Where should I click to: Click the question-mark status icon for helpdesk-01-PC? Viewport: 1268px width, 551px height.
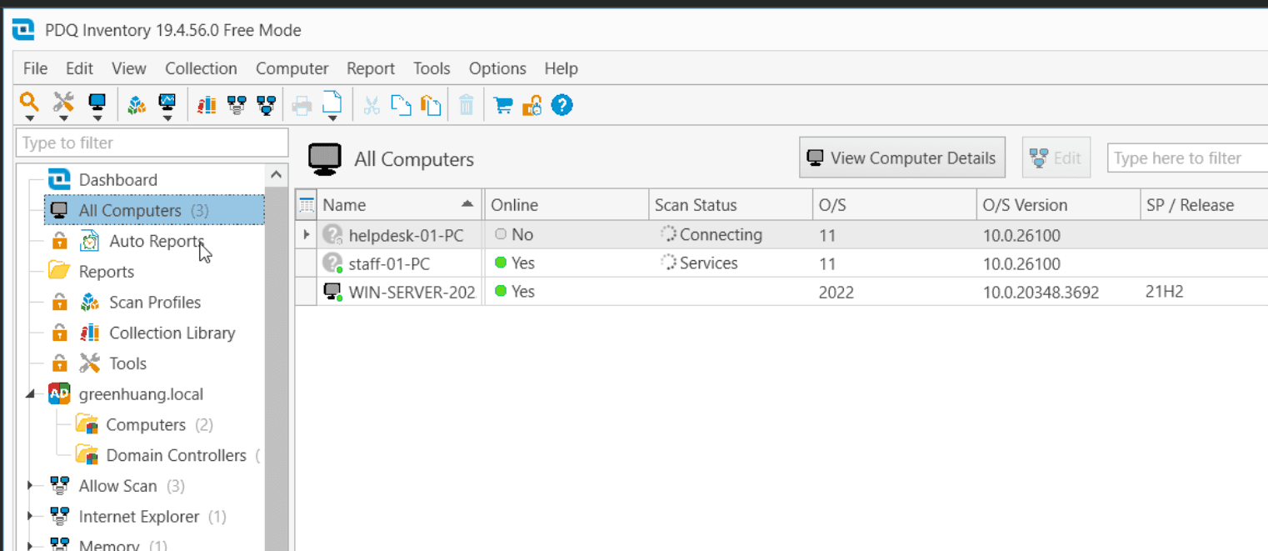[333, 235]
